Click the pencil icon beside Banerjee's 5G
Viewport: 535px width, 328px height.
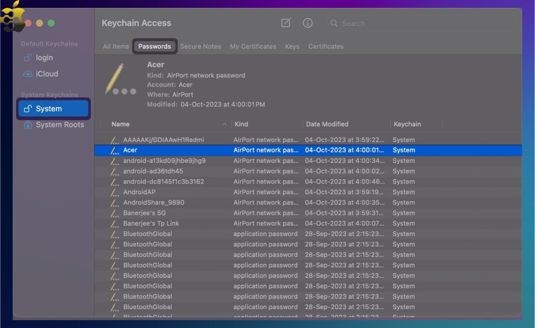pos(115,213)
